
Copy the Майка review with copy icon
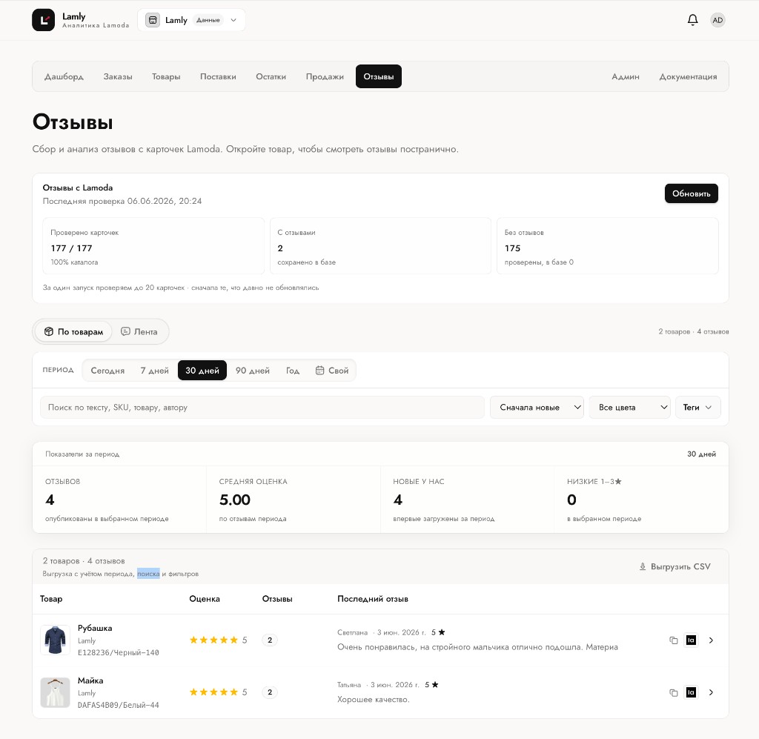coord(673,692)
